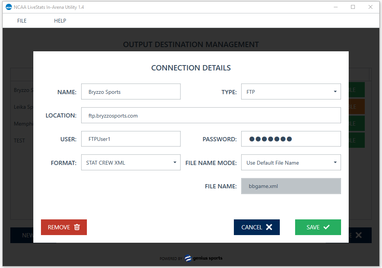Click the LOCATION field with ftp.bryzzosports.com
382x268 pixels.
click(x=211, y=116)
